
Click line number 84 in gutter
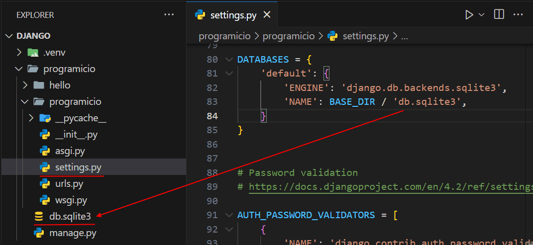(x=212, y=116)
